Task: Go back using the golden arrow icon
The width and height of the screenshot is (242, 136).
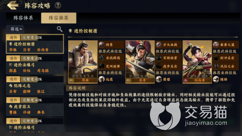Action: coord(13,5)
